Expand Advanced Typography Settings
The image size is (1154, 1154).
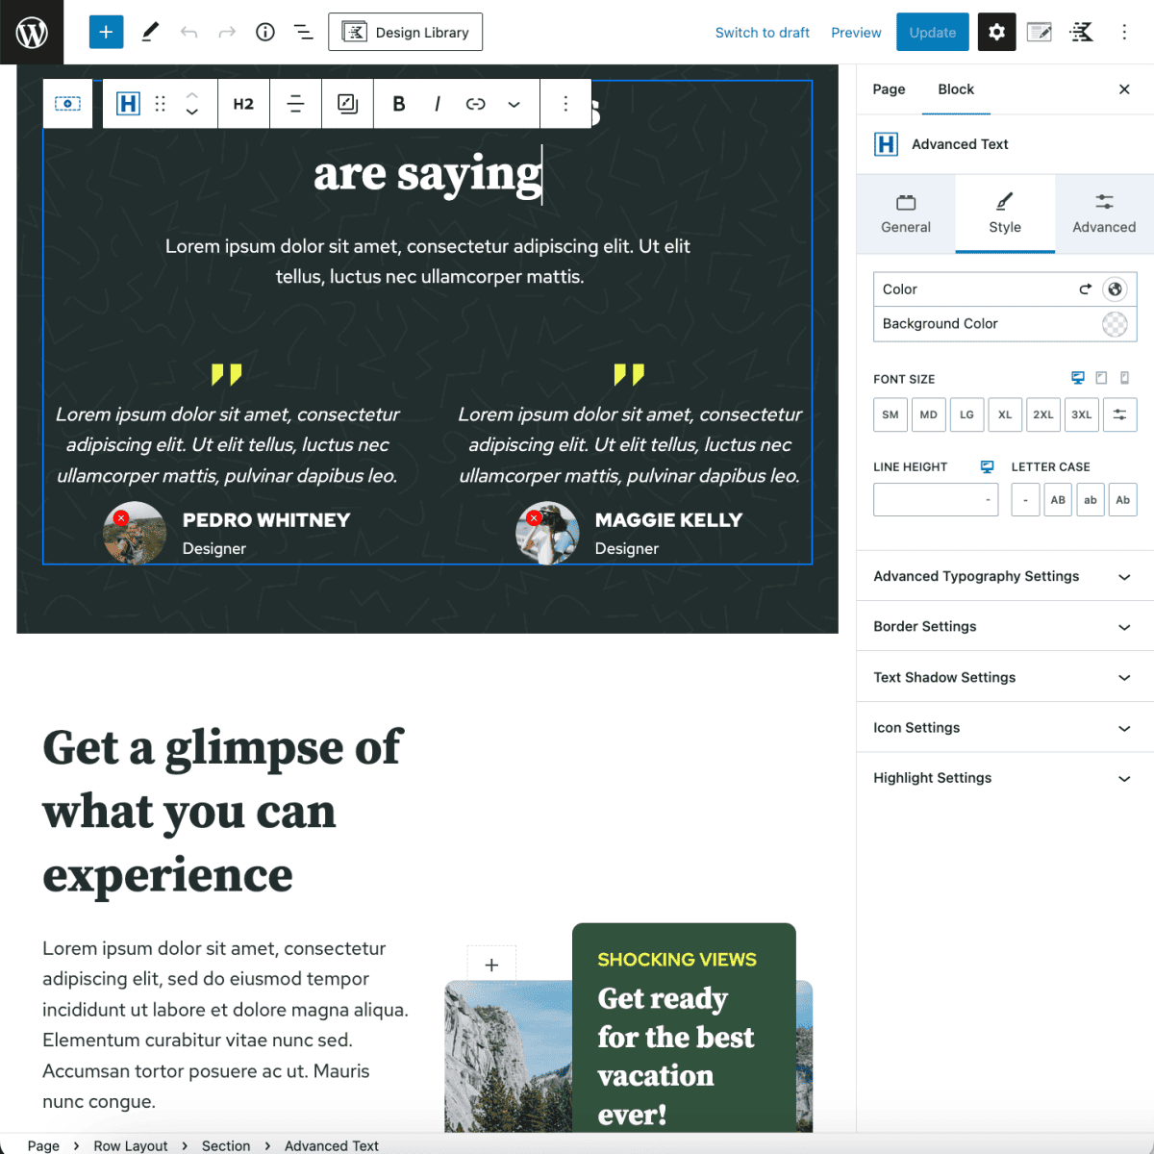click(1003, 576)
